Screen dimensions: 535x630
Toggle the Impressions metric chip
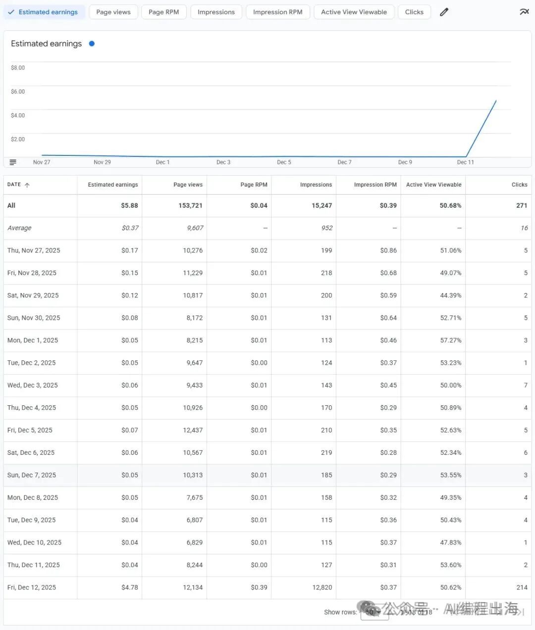(216, 12)
